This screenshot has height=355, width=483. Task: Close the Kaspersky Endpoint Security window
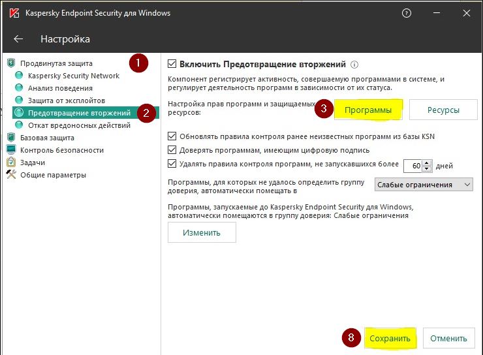(467, 13)
